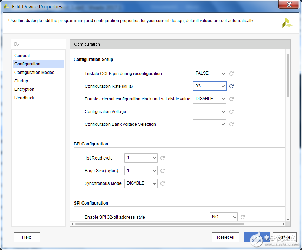Click reset icon next to 1st Read cycle

tap(163, 158)
